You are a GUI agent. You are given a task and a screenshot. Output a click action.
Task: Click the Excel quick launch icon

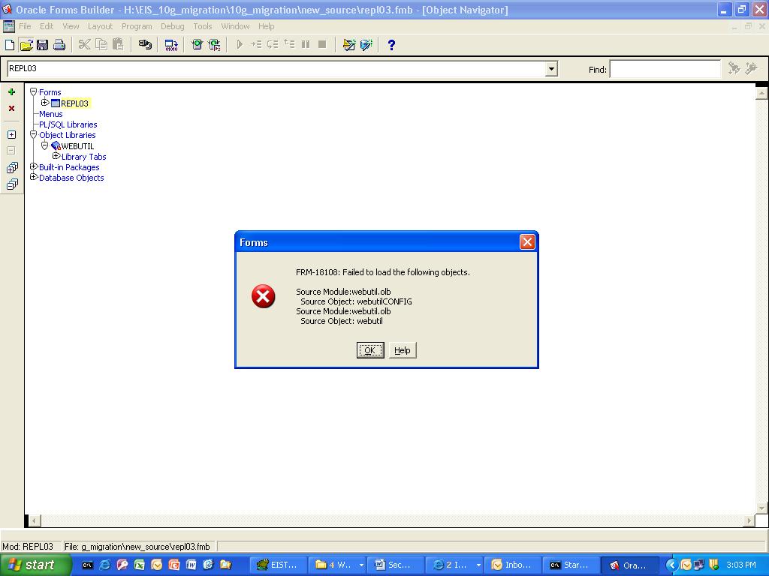click(x=139, y=565)
